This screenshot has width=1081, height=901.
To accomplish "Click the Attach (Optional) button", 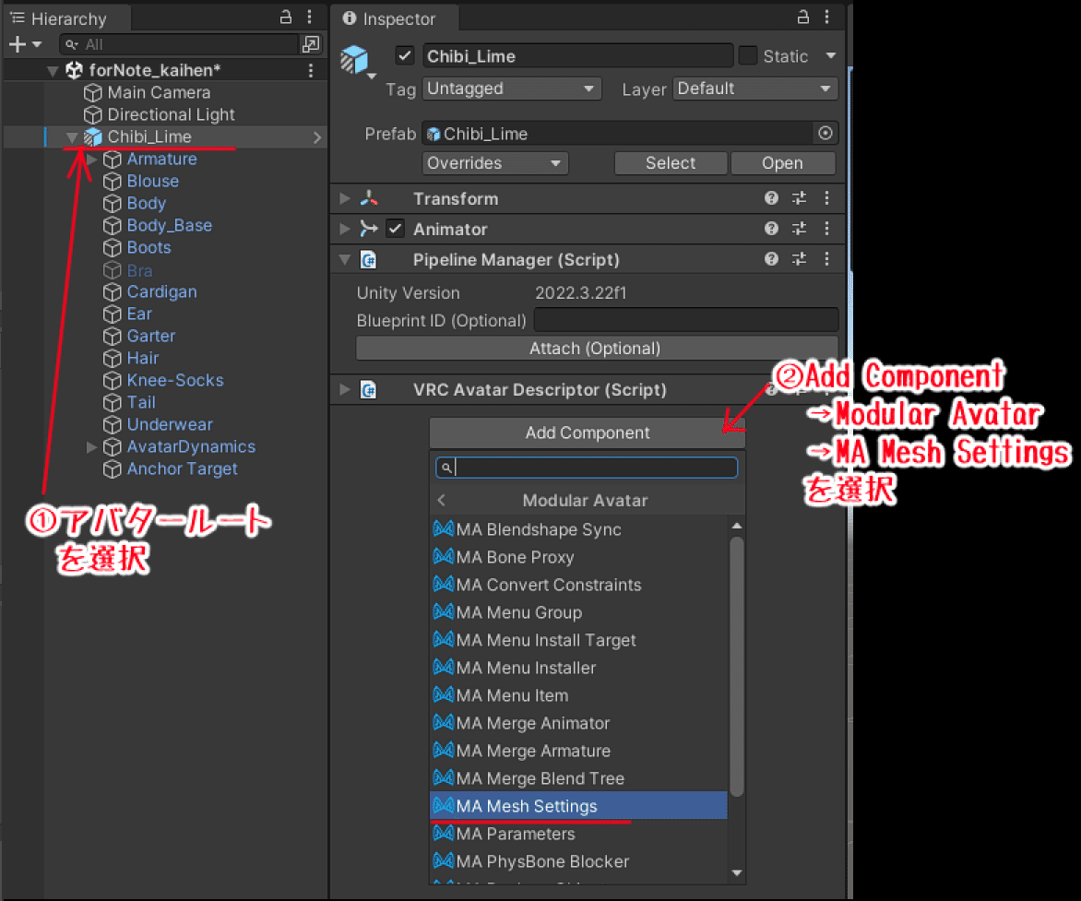I will (x=595, y=348).
